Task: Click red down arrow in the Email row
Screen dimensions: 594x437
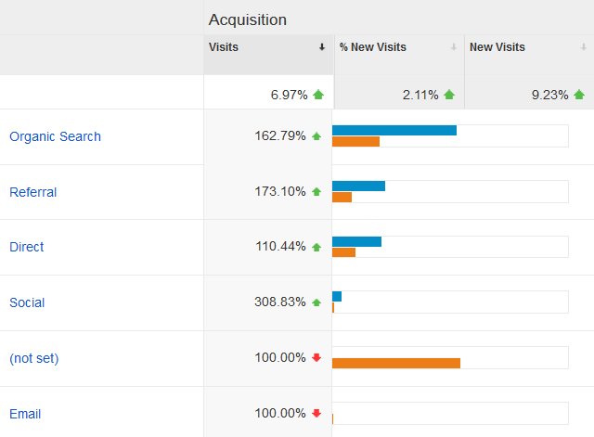Action: click(x=316, y=414)
